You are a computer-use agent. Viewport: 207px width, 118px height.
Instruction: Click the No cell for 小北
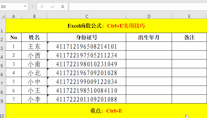[14, 73]
